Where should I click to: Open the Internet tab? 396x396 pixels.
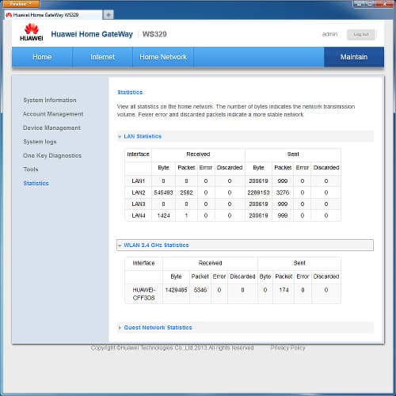click(102, 57)
